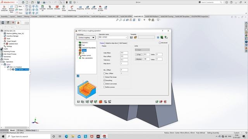Switch to Adaptive step down tab

pos(112,43)
